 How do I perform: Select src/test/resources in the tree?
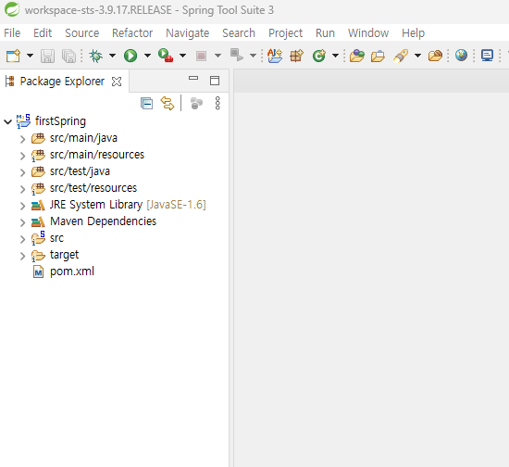[93, 188]
